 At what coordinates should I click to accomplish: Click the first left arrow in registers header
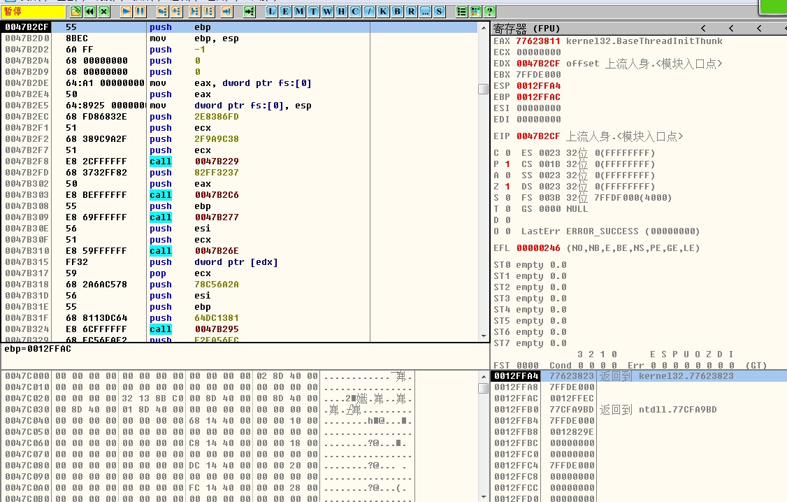click(x=702, y=28)
